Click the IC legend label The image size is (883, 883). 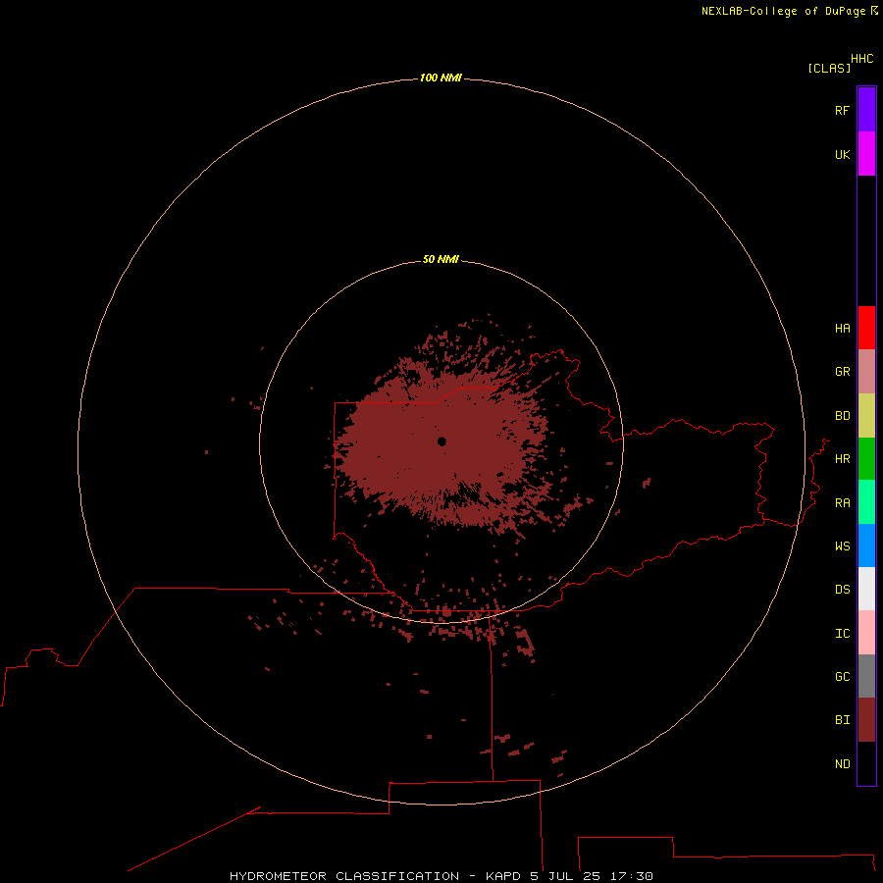[x=842, y=634]
